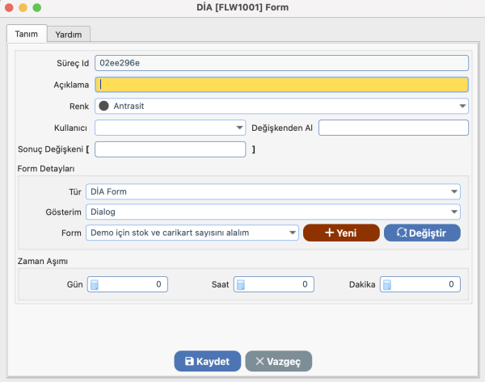Switch to the Yardım tab
Image resolution: width=485 pixels, height=382 pixels.
click(x=69, y=34)
